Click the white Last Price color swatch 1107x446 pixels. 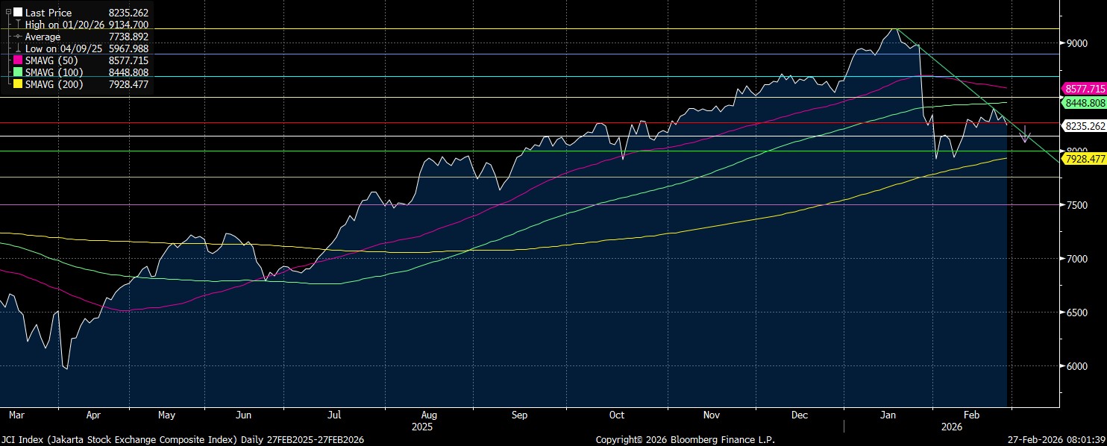18,13
